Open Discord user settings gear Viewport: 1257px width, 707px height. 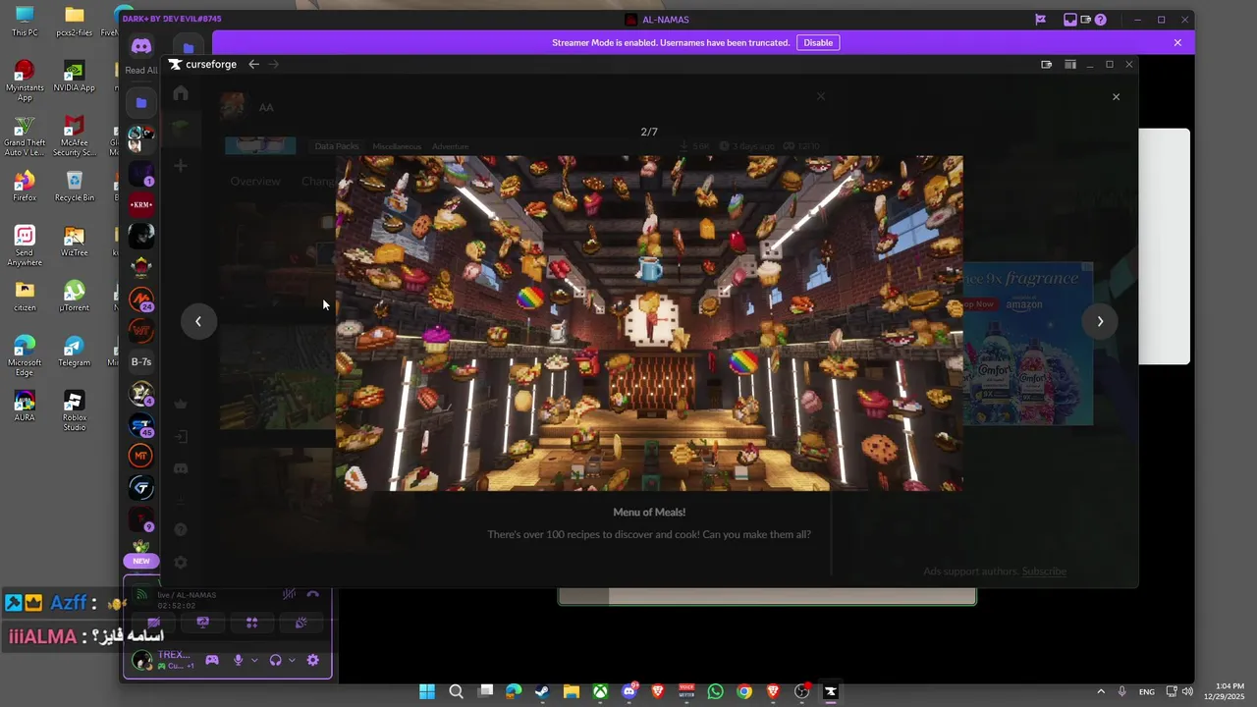pos(312,660)
